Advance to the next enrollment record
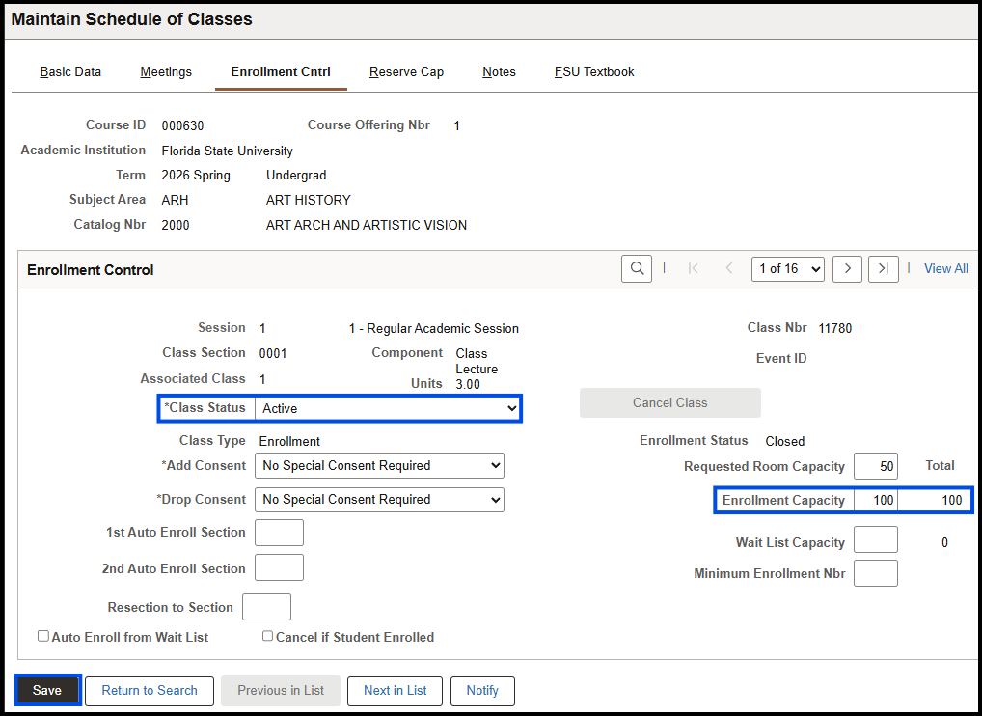Viewport: 982px width, 716px height. [x=846, y=268]
